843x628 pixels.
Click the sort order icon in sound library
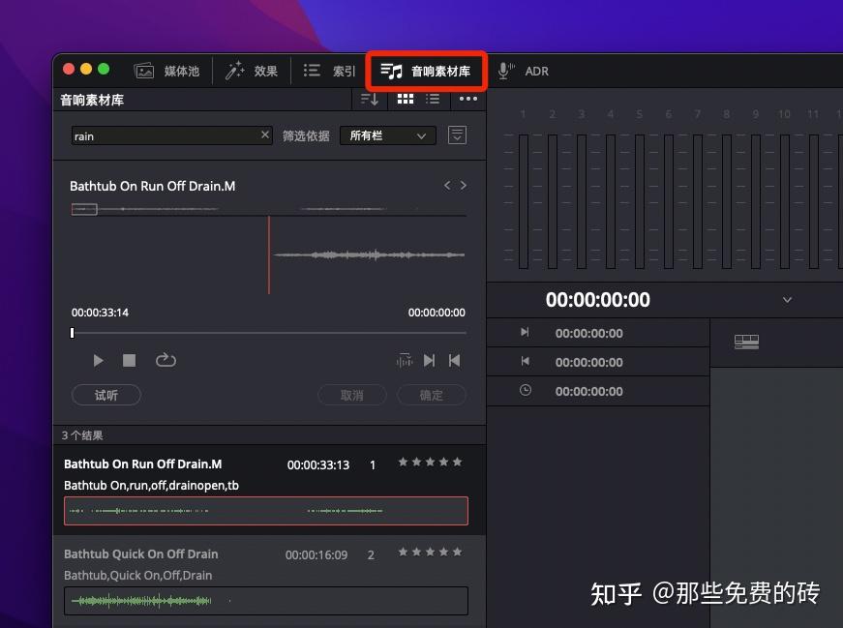pos(371,99)
